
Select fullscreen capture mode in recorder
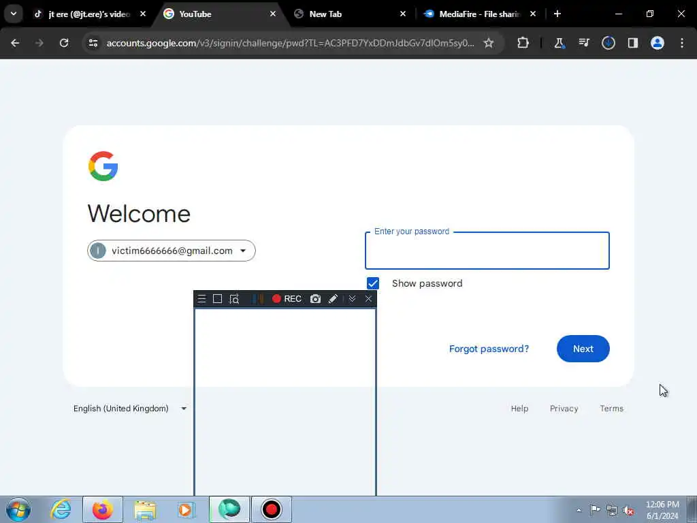click(217, 299)
